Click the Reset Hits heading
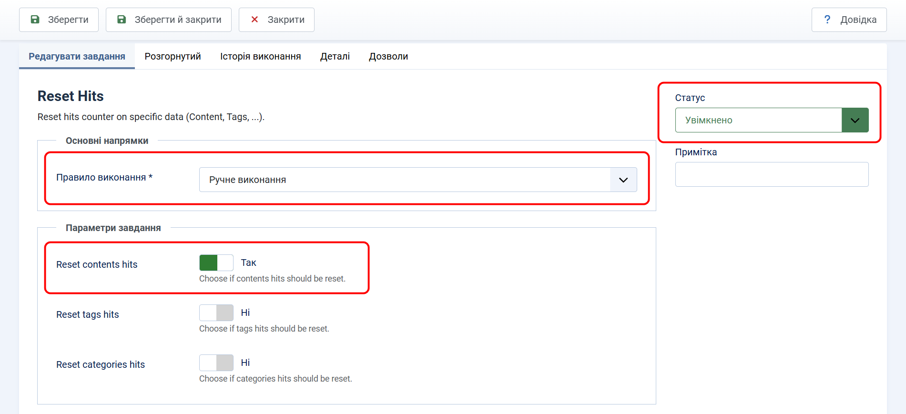Viewport: 906px width, 414px height. pyautogui.click(x=71, y=96)
